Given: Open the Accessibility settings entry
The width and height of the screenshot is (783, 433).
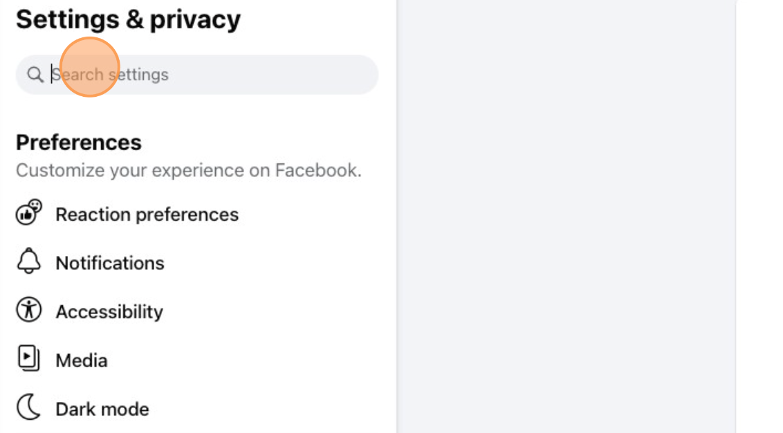Looking at the screenshot, I should pyautogui.click(x=109, y=311).
